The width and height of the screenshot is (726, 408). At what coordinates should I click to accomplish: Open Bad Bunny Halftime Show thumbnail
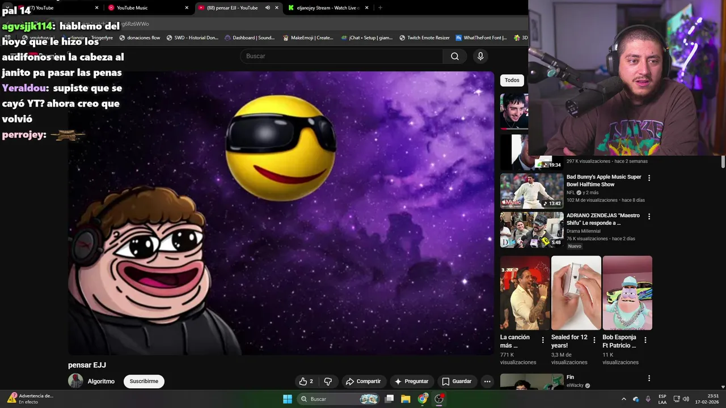click(531, 191)
